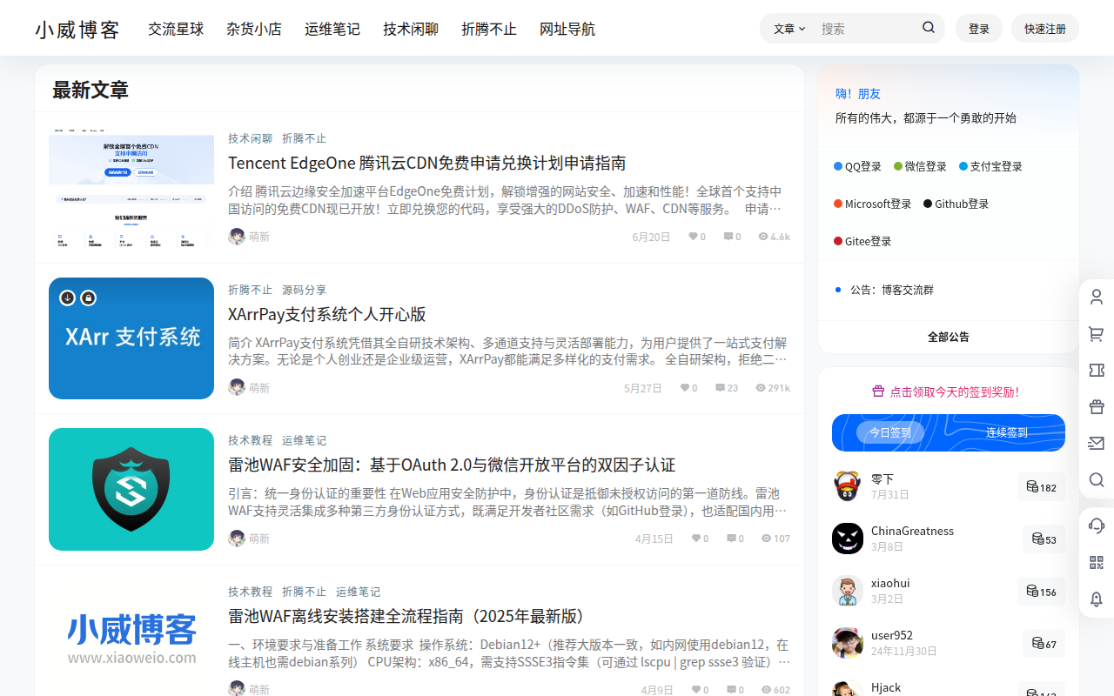This screenshot has height=696, width=1114.
Task: Open xiaohui user avatar
Action: pyautogui.click(x=848, y=591)
